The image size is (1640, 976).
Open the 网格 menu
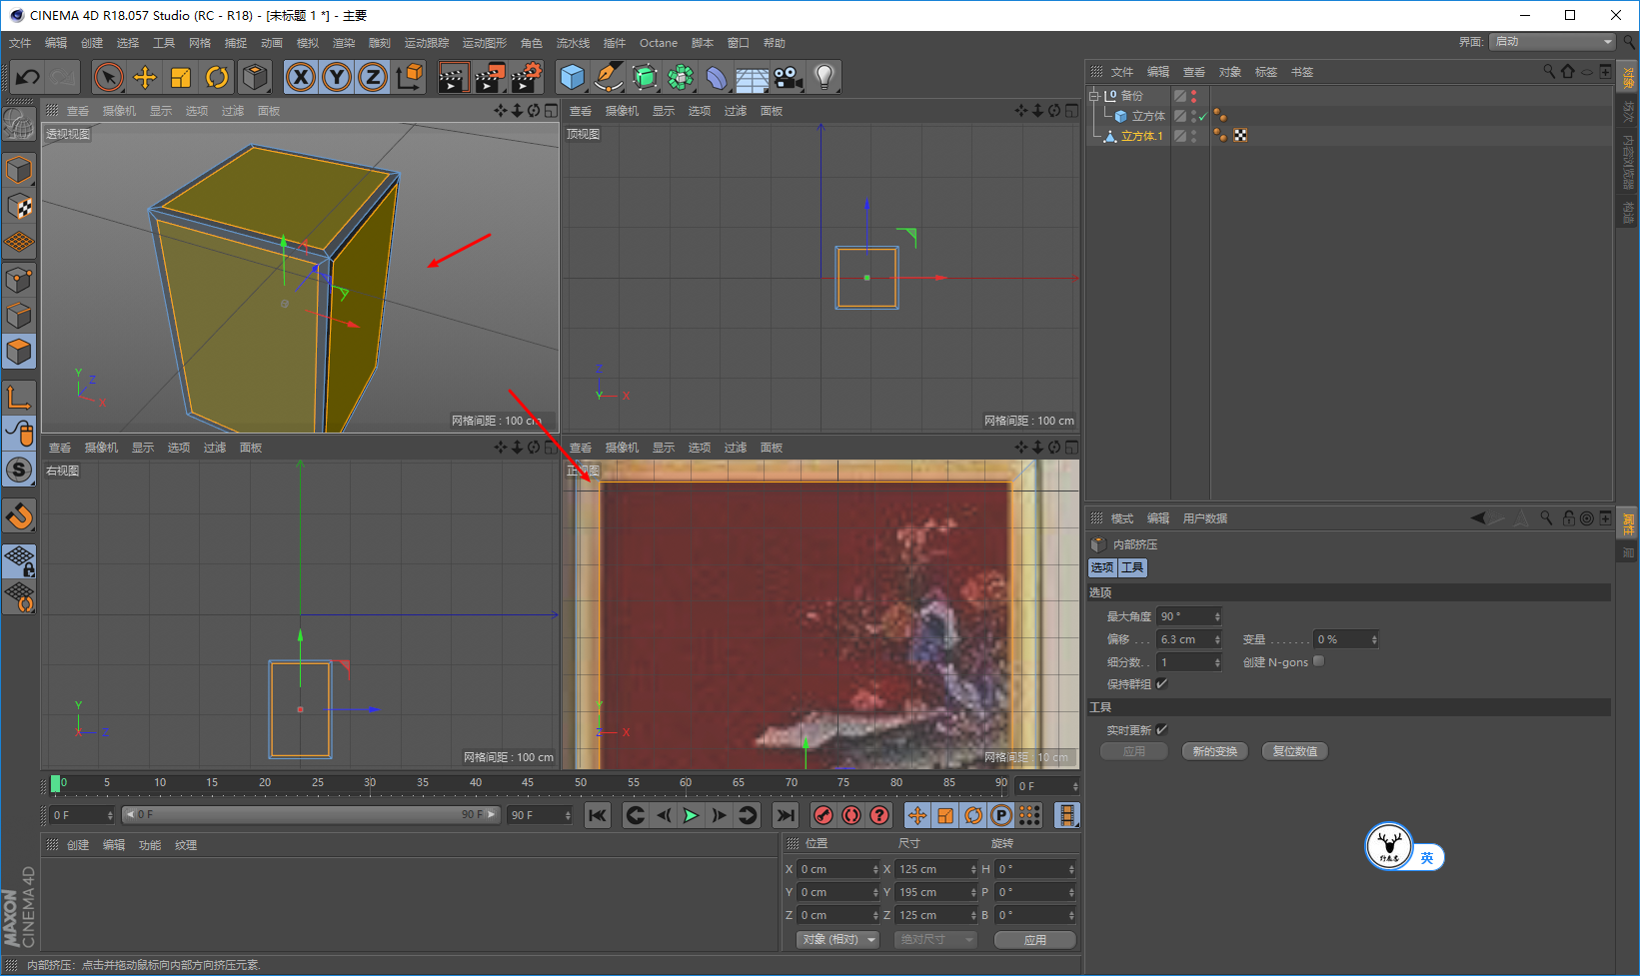pos(200,43)
